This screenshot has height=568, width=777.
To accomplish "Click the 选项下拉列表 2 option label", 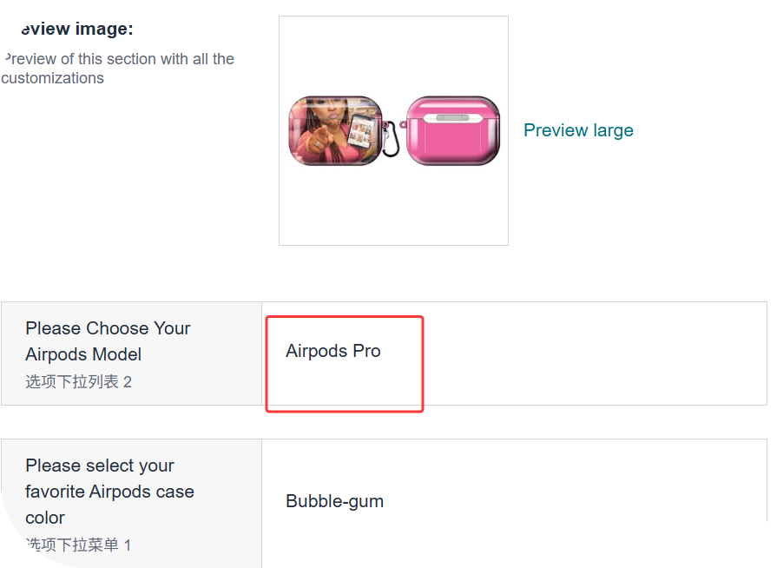I will pos(78,382).
